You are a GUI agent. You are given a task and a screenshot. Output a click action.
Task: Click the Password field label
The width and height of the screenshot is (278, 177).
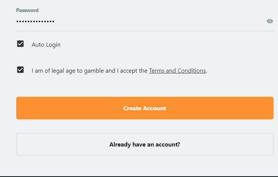tap(27, 10)
